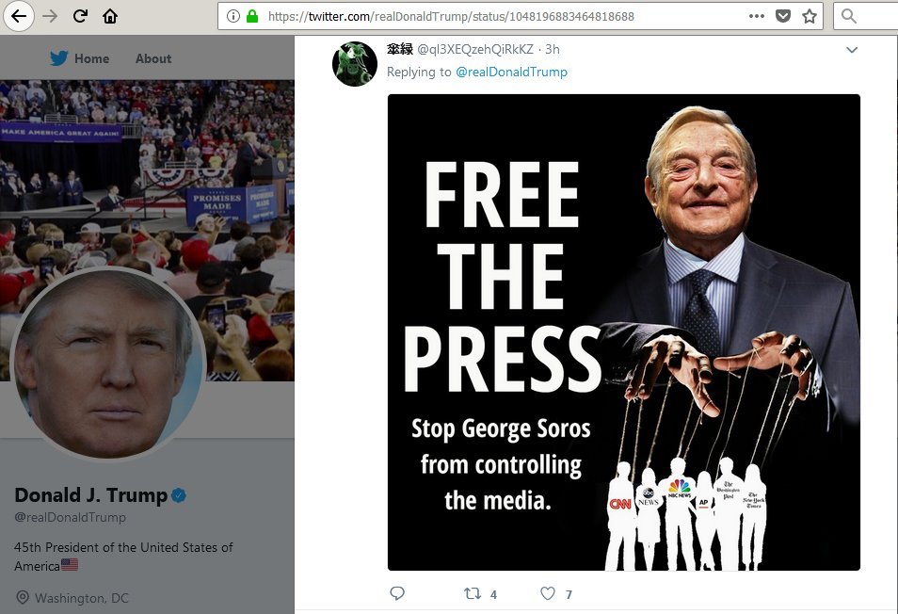Open the Free The Press tweet image
Viewport: 898px width, 614px height.
[x=623, y=331]
